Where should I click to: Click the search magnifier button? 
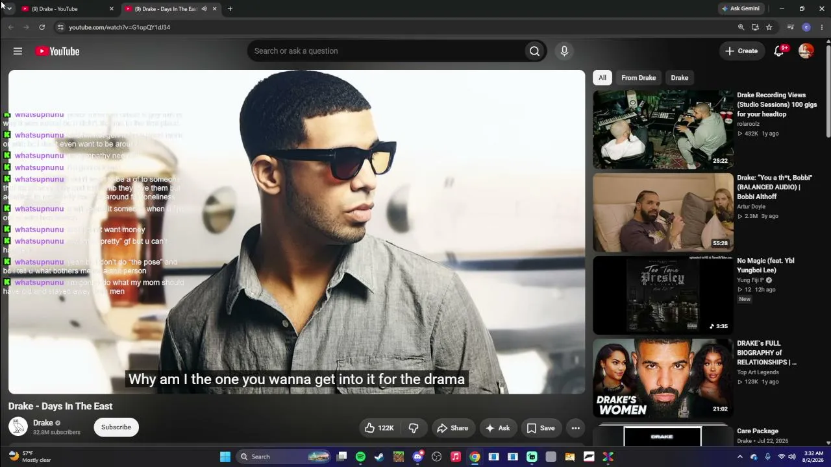coord(534,51)
